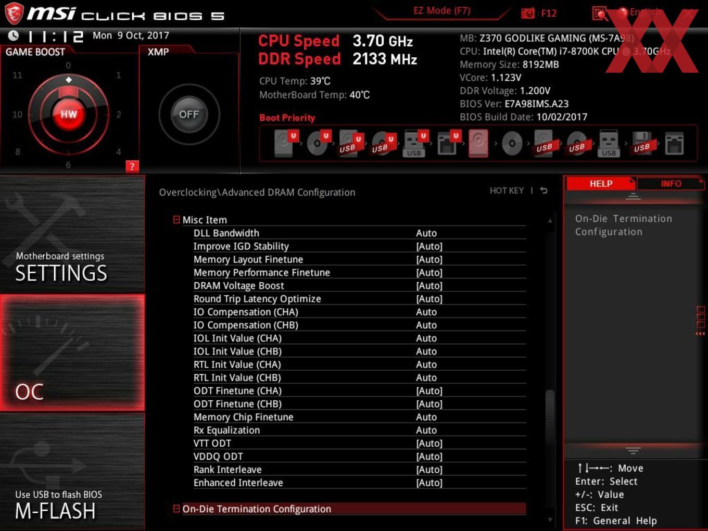Viewport: 708px width, 531px height.
Task: Select the last network boot device icon
Action: [674, 143]
